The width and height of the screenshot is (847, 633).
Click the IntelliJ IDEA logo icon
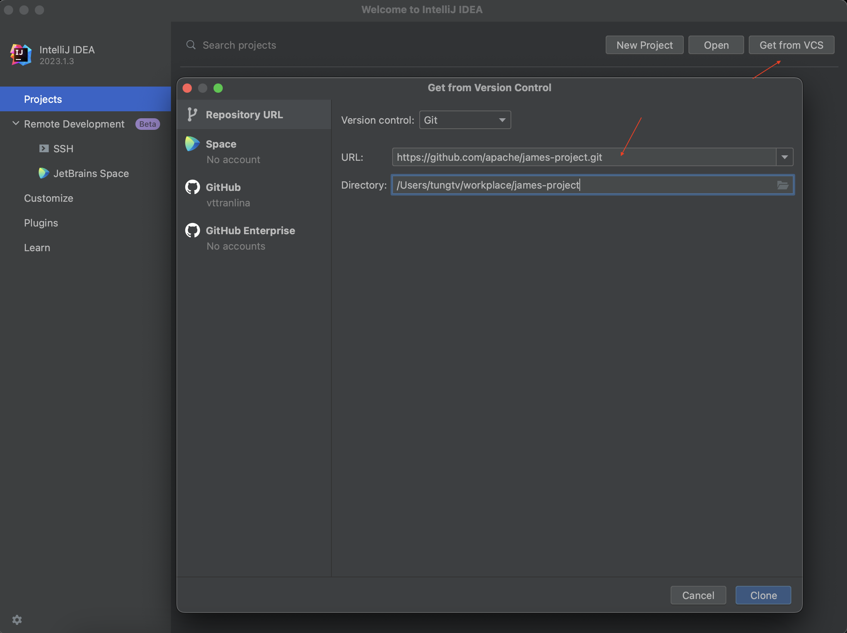pos(20,54)
